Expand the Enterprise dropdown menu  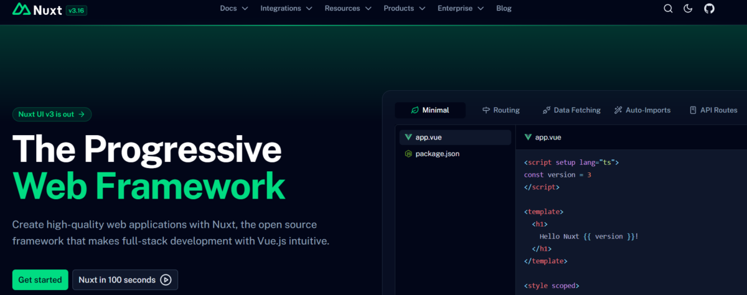tap(460, 9)
